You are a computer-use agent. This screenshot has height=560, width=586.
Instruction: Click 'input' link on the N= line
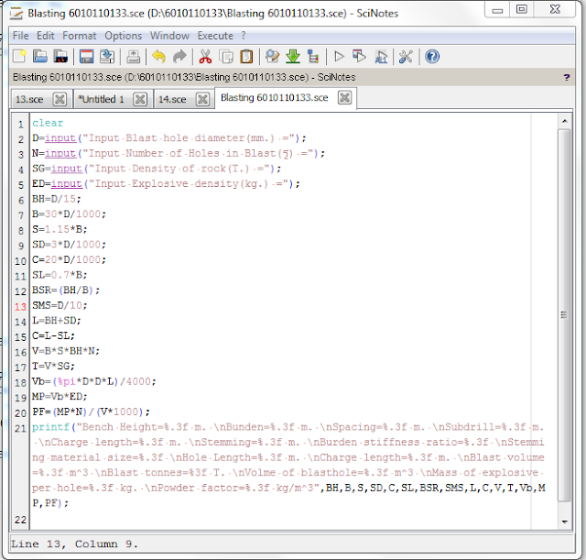(x=60, y=153)
